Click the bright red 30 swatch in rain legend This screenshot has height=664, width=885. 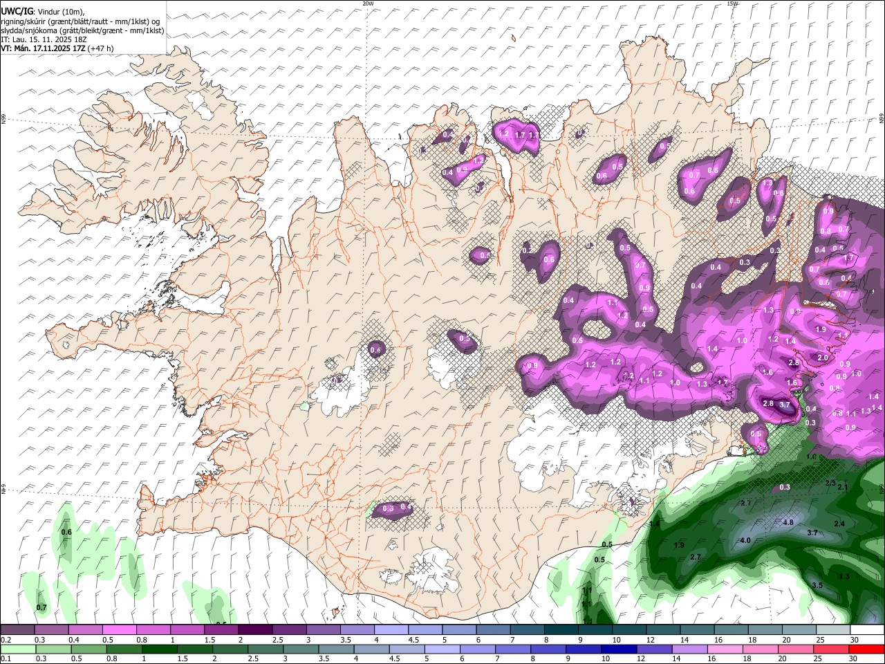(x=866, y=649)
